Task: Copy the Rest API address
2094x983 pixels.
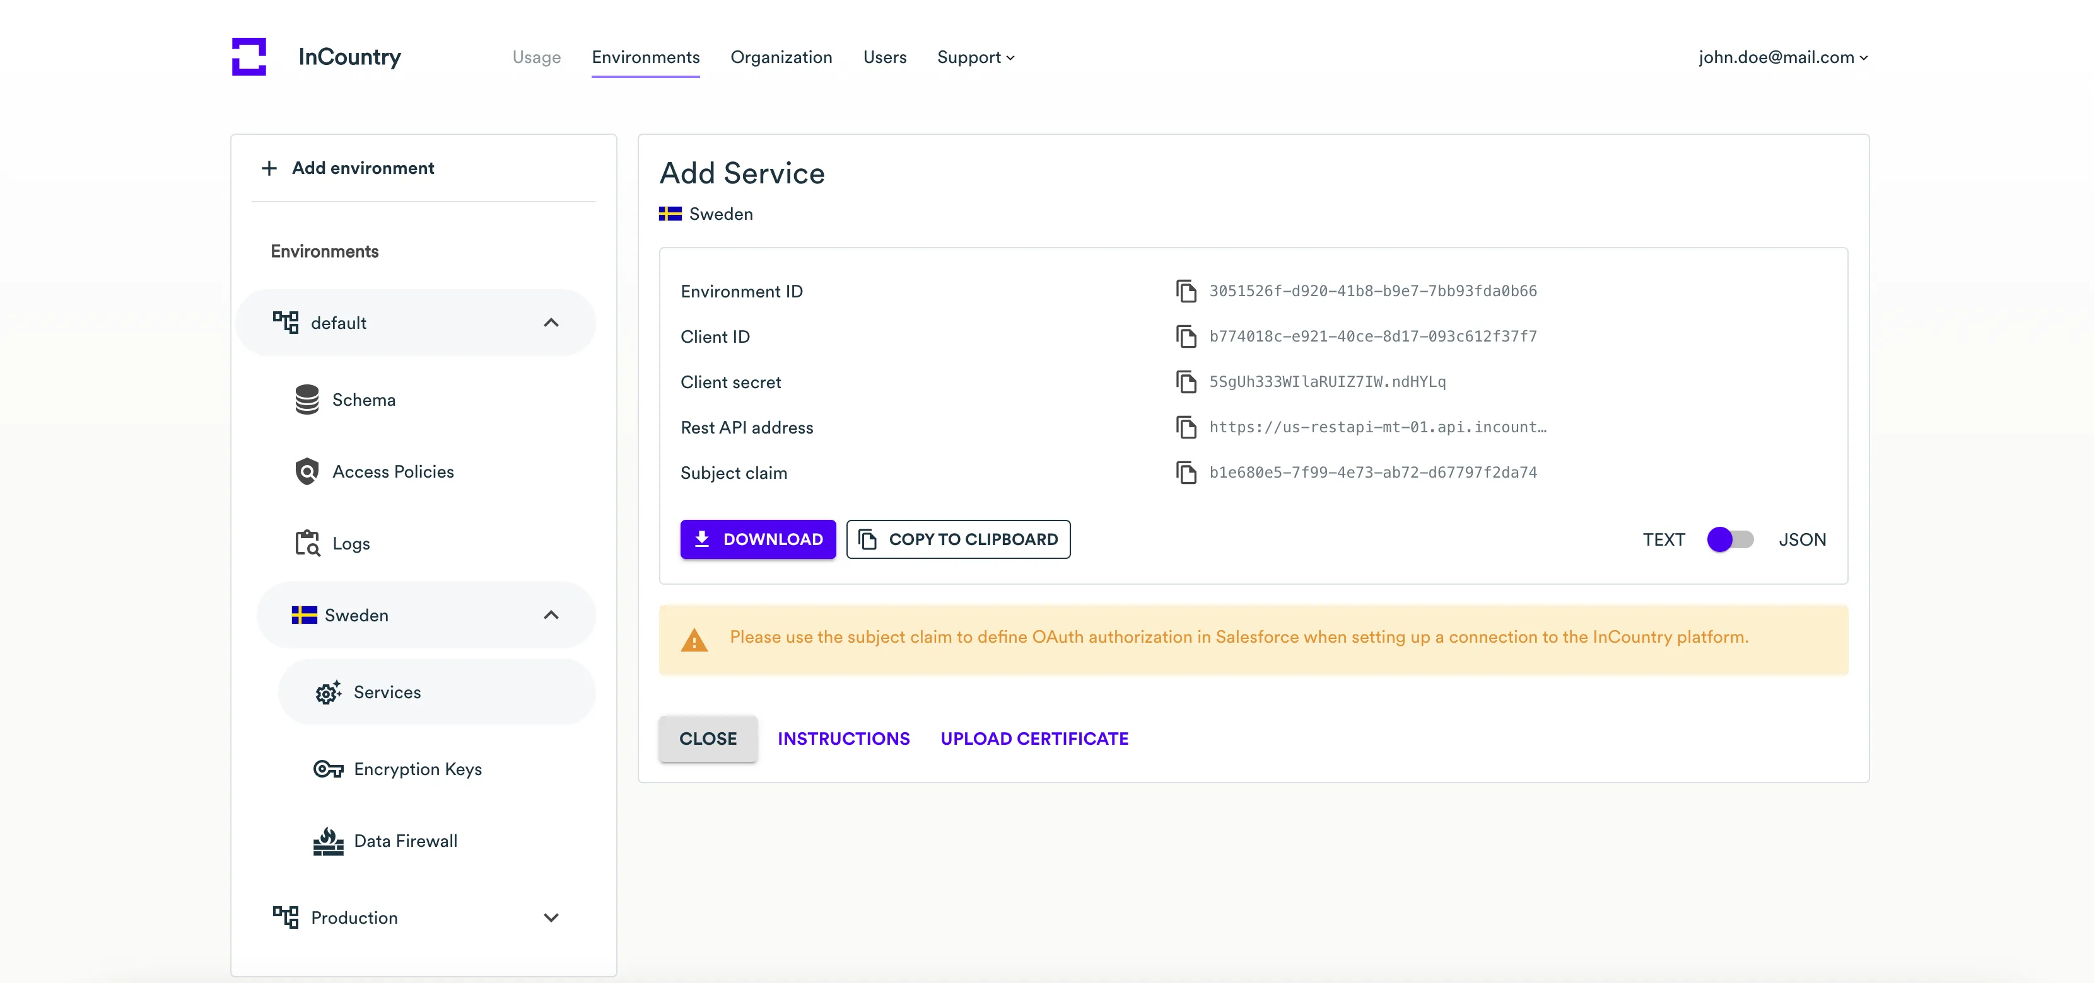Action: point(1186,427)
